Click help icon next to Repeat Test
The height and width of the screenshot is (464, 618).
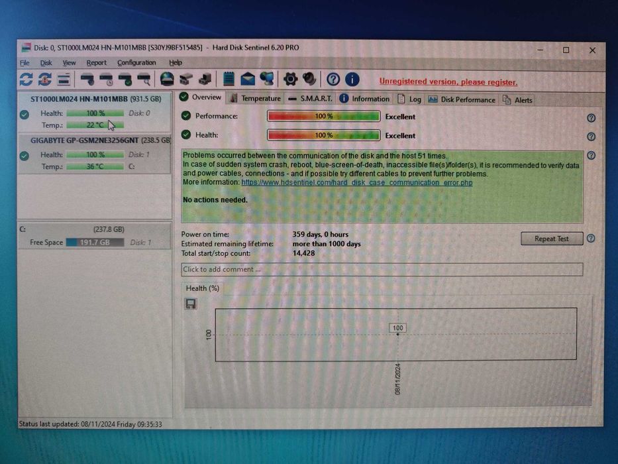(x=591, y=239)
